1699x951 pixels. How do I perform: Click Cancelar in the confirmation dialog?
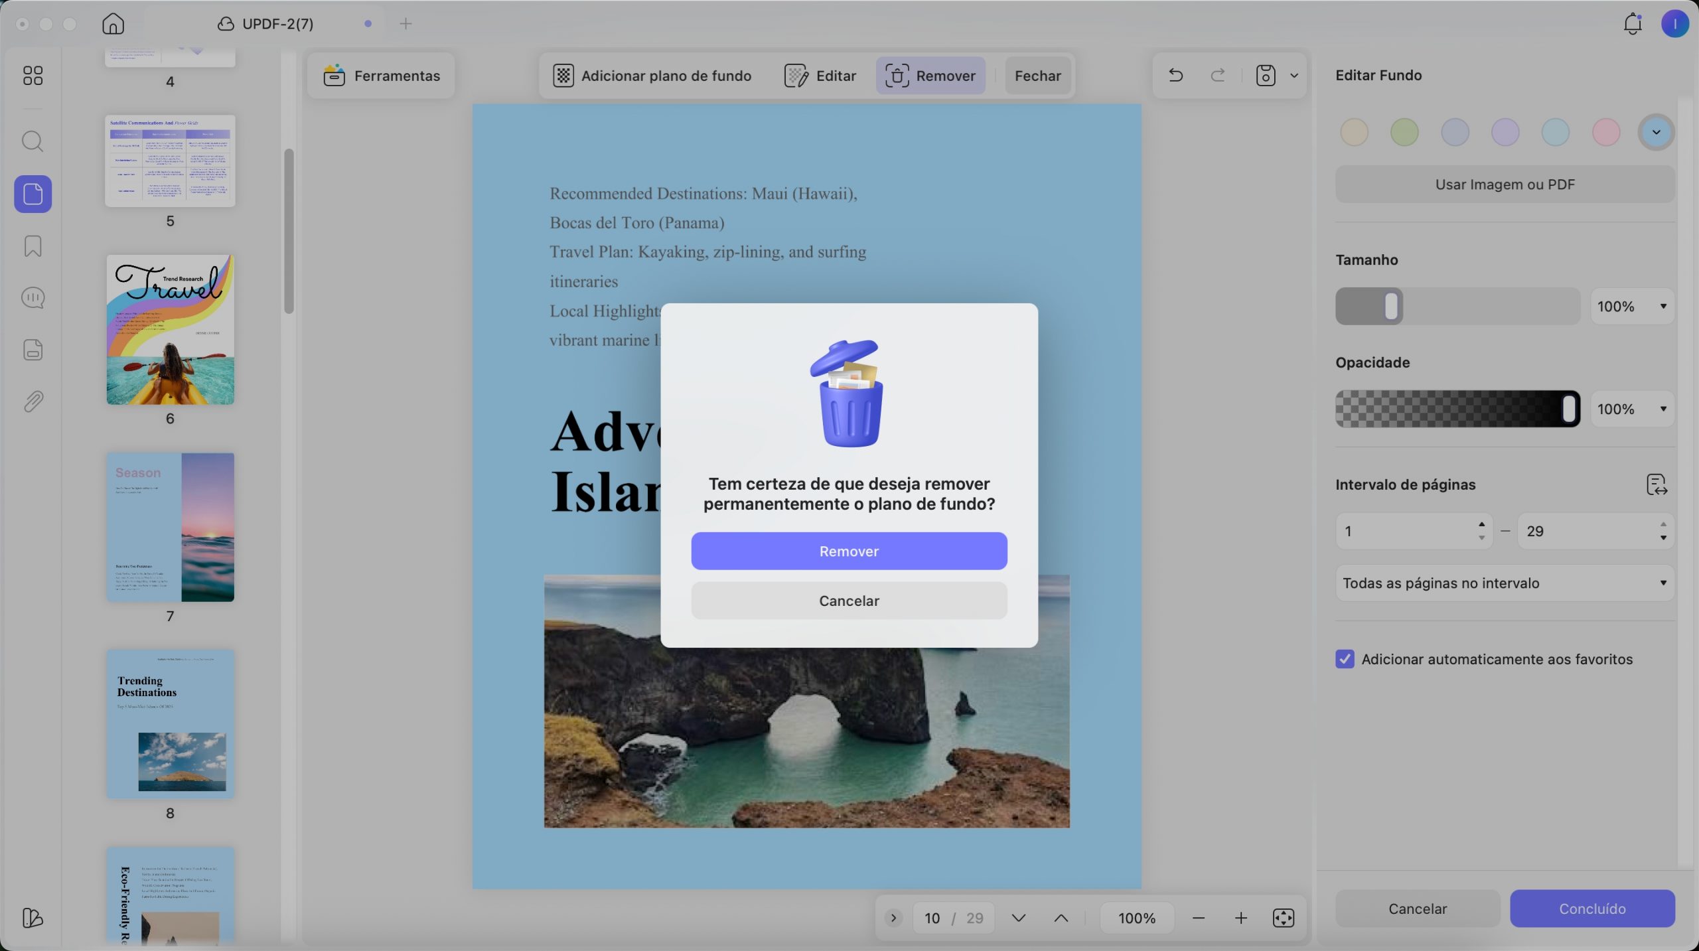849,601
